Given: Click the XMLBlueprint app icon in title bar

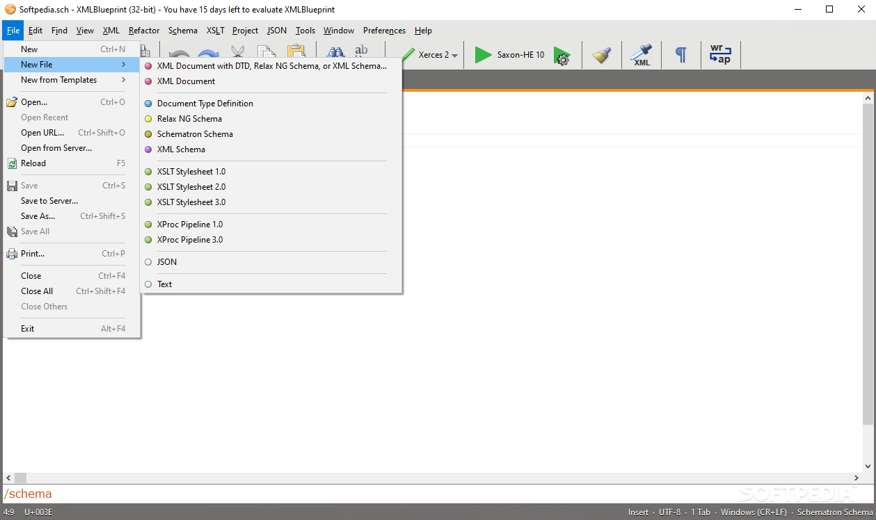Looking at the screenshot, I should tap(10, 10).
